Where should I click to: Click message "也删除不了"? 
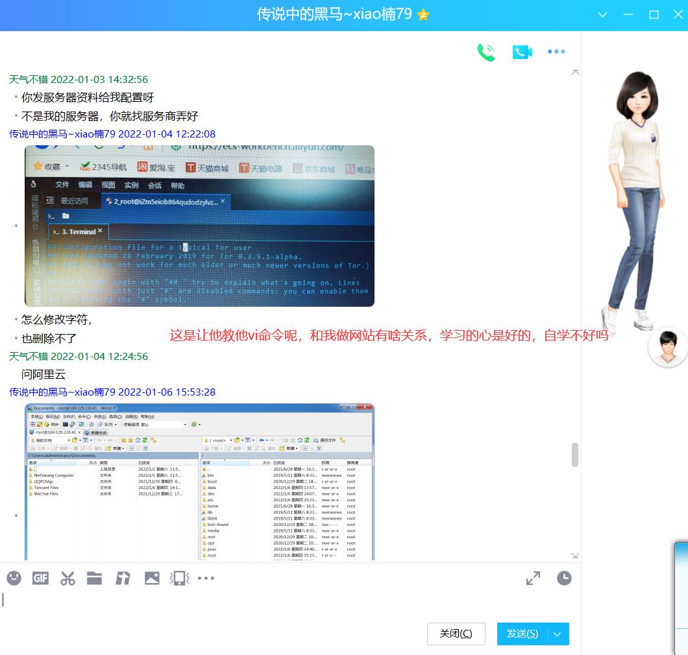click(x=49, y=339)
